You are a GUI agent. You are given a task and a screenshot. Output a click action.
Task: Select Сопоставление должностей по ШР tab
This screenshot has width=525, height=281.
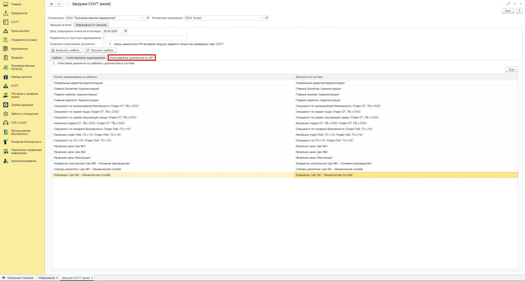point(131,58)
